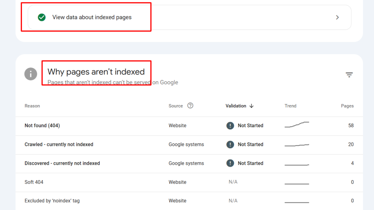Expand the indexed pages card chevron
This screenshot has height=210, width=374.
(337, 17)
